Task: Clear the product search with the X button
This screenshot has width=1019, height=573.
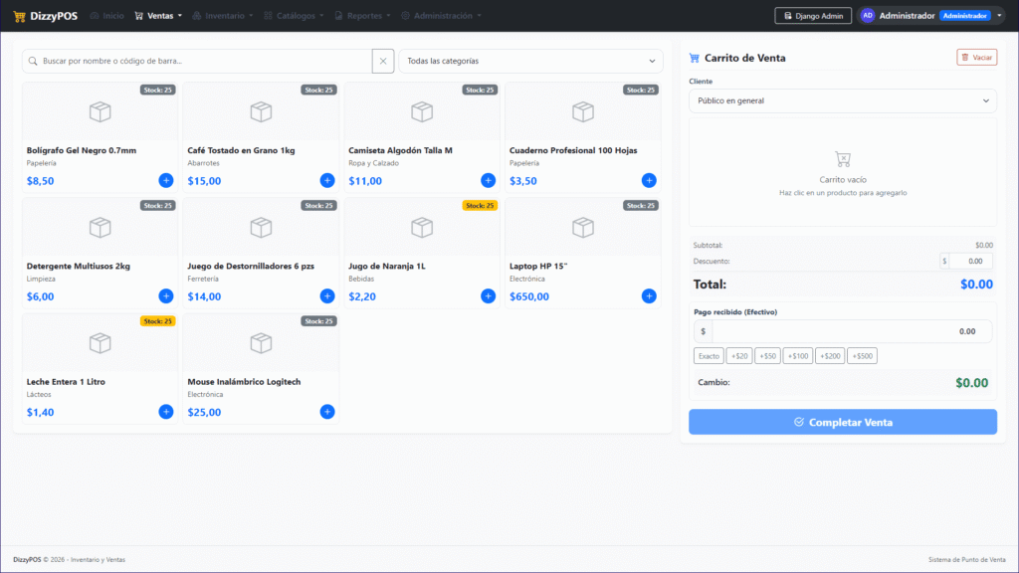Action: click(x=383, y=61)
